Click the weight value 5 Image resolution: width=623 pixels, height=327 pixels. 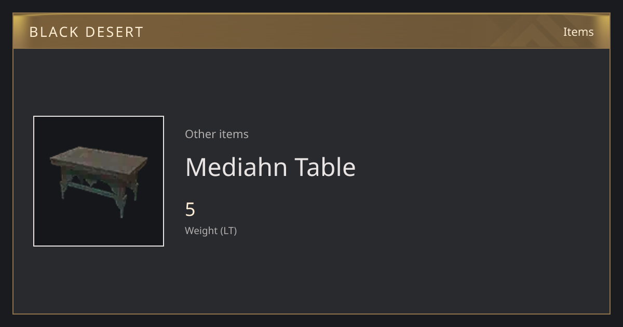coord(190,210)
